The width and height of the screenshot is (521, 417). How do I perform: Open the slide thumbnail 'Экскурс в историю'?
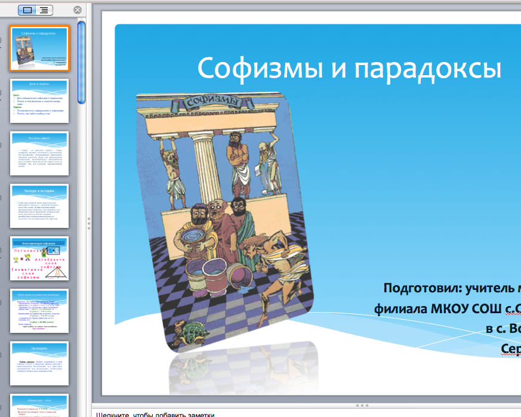(x=39, y=206)
